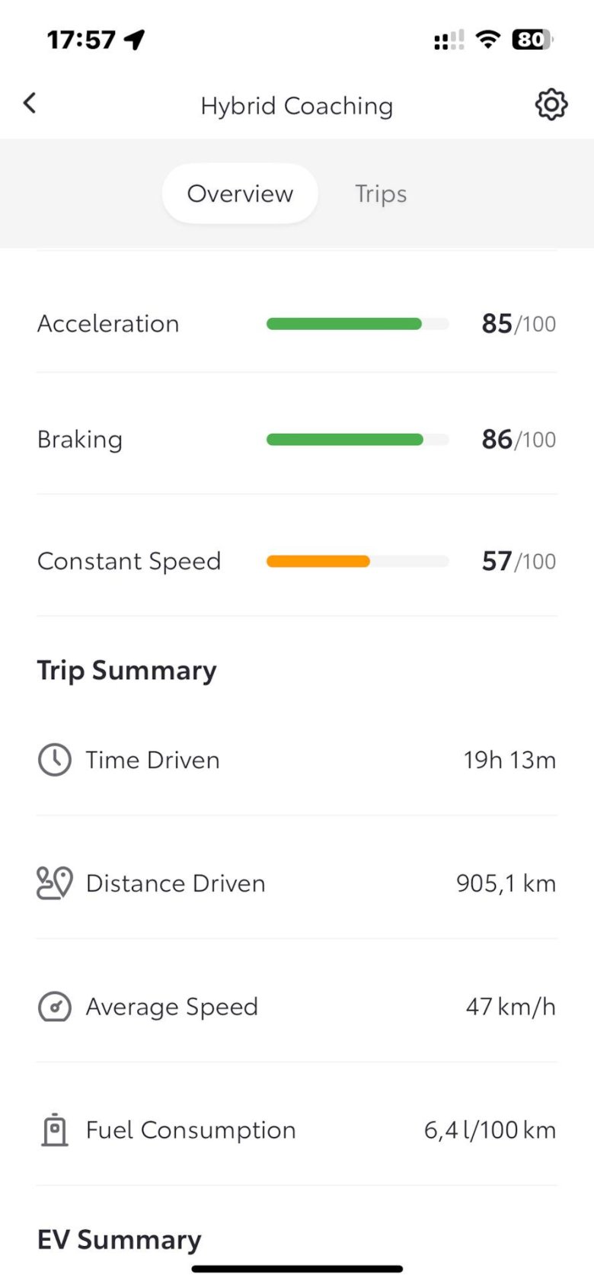This screenshot has height=1285, width=594.
Task: Tap the battery indicator showing 80
Action: 532,39
